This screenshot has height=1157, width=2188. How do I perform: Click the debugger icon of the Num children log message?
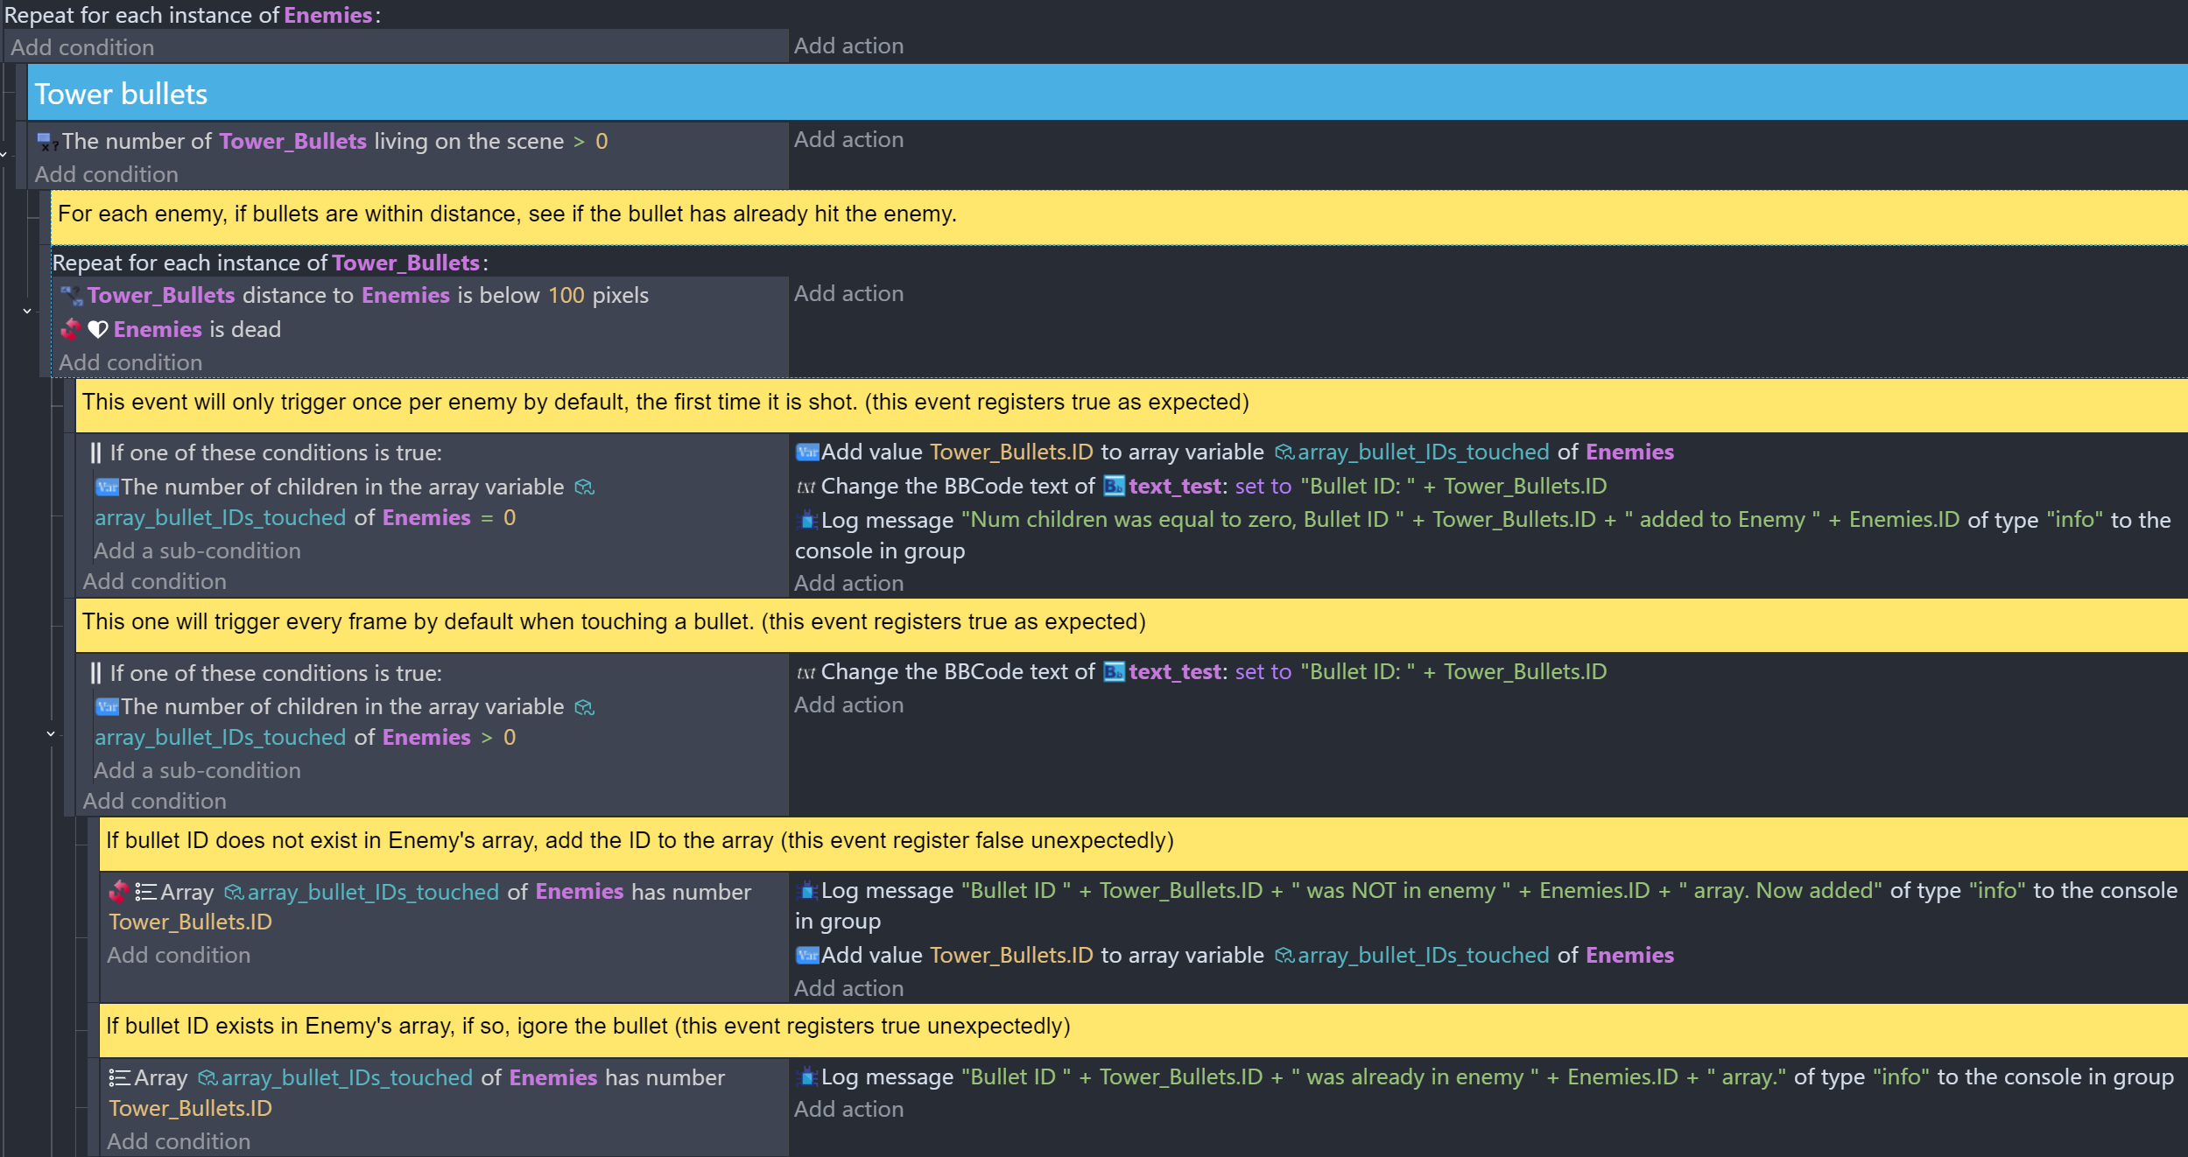click(806, 521)
